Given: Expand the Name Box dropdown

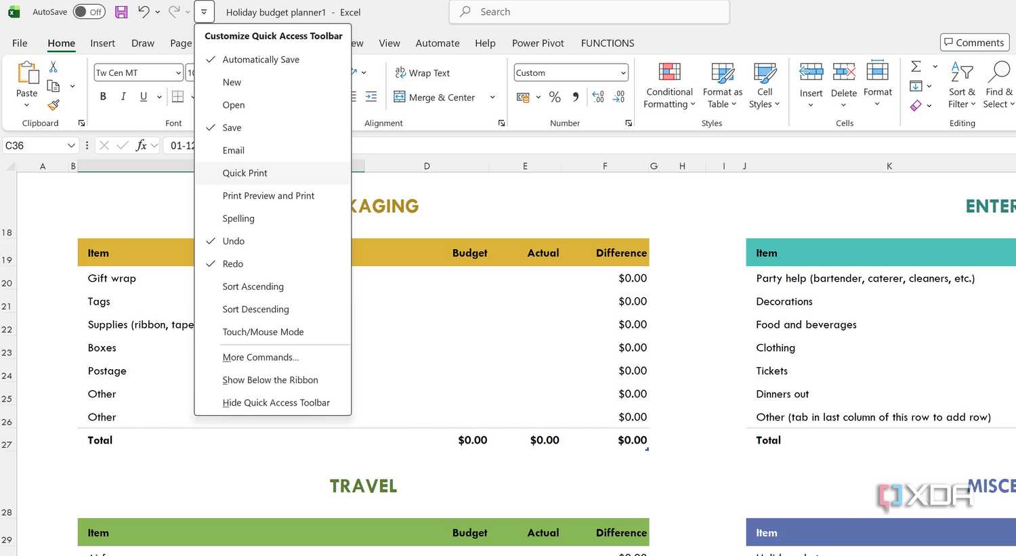Looking at the screenshot, I should click(x=71, y=146).
